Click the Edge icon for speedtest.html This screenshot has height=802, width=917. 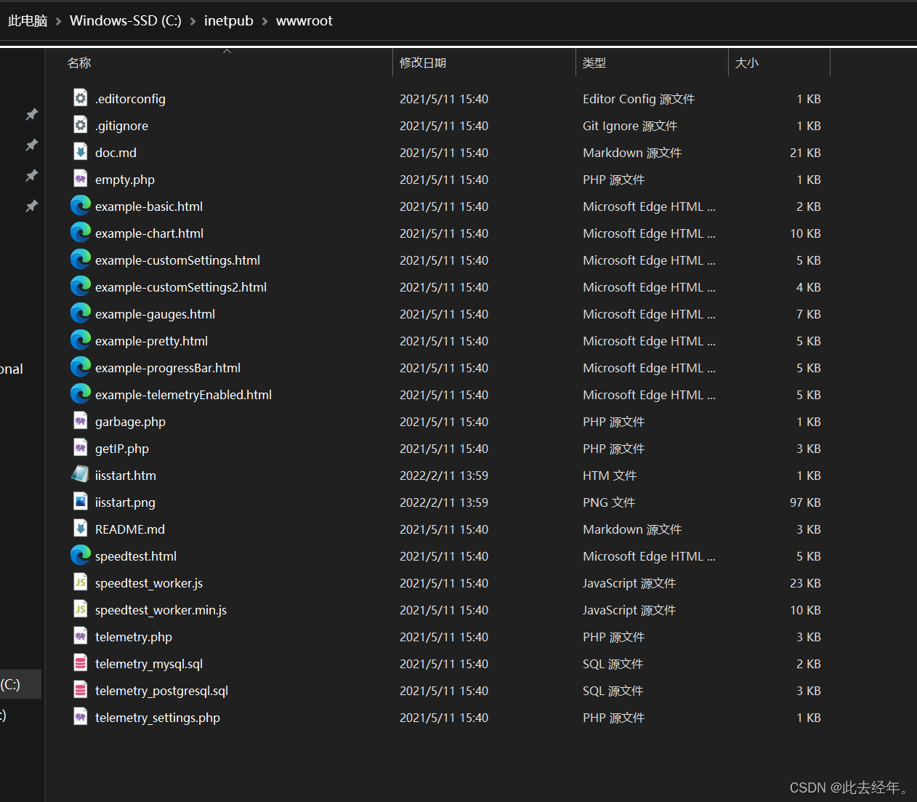pos(81,556)
